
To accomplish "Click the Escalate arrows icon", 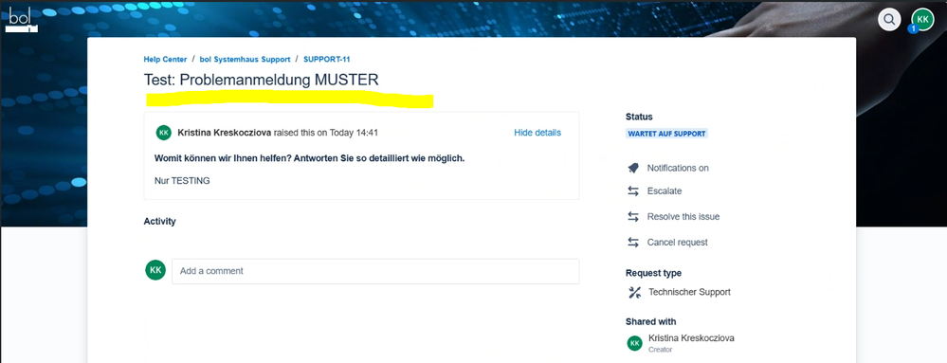I will pyautogui.click(x=633, y=191).
